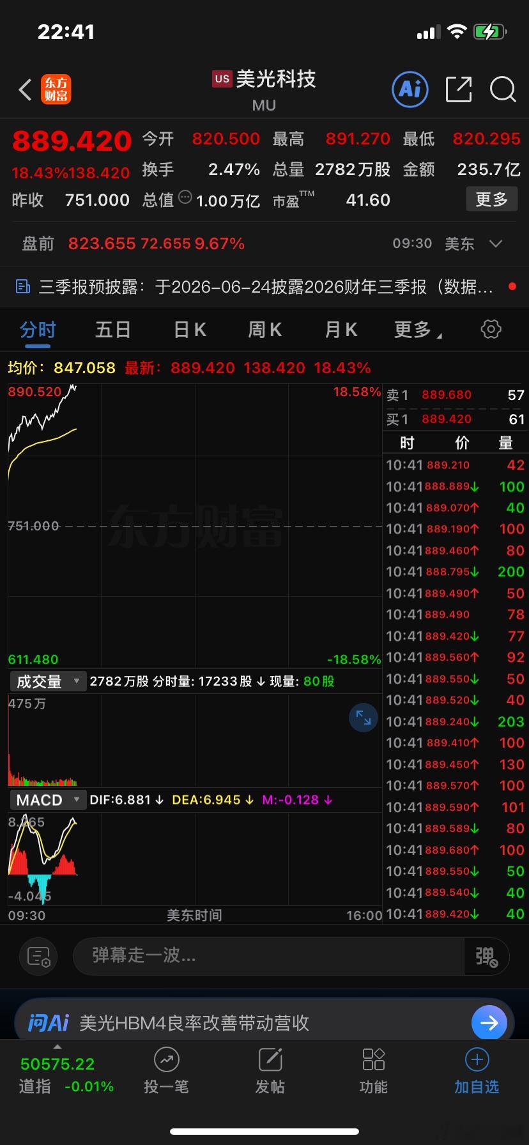Switch to the 五日 tab
The image size is (529, 1145).
pyautogui.click(x=113, y=330)
